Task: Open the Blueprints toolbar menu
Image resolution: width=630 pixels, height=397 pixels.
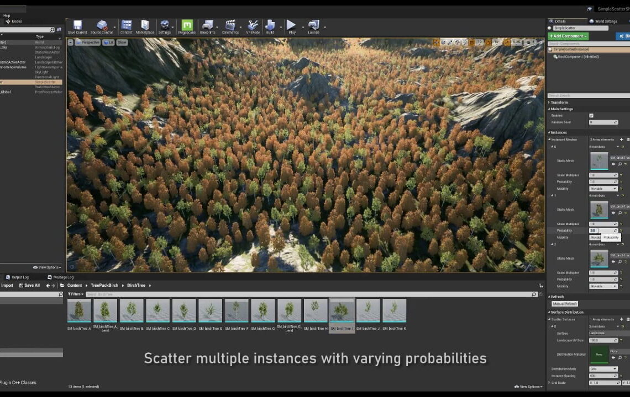Action: click(x=209, y=26)
